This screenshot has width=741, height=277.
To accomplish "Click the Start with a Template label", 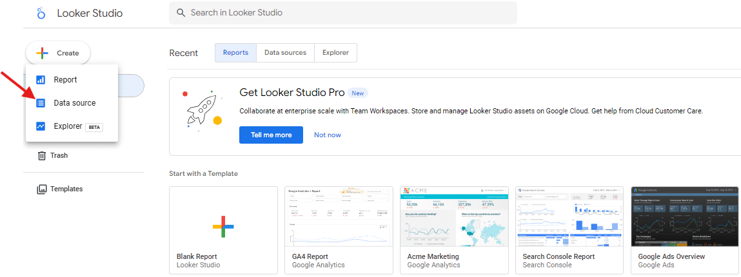I will coord(203,174).
